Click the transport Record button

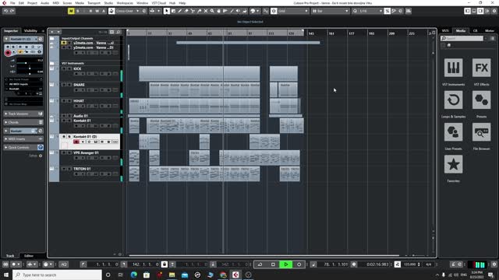point(299,264)
